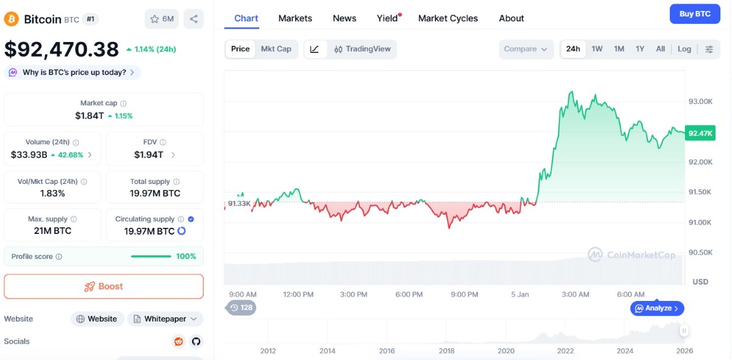Image resolution: width=732 pixels, height=360 pixels.
Task: Open the share icon button
Action: tap(193, 19)
